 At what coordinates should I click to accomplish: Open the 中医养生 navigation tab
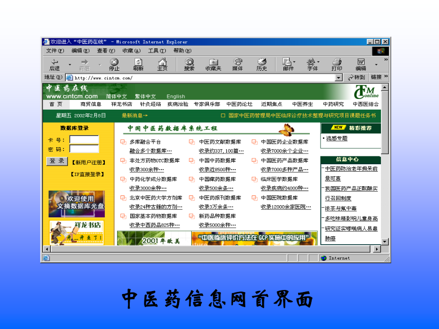pos(302,104)
